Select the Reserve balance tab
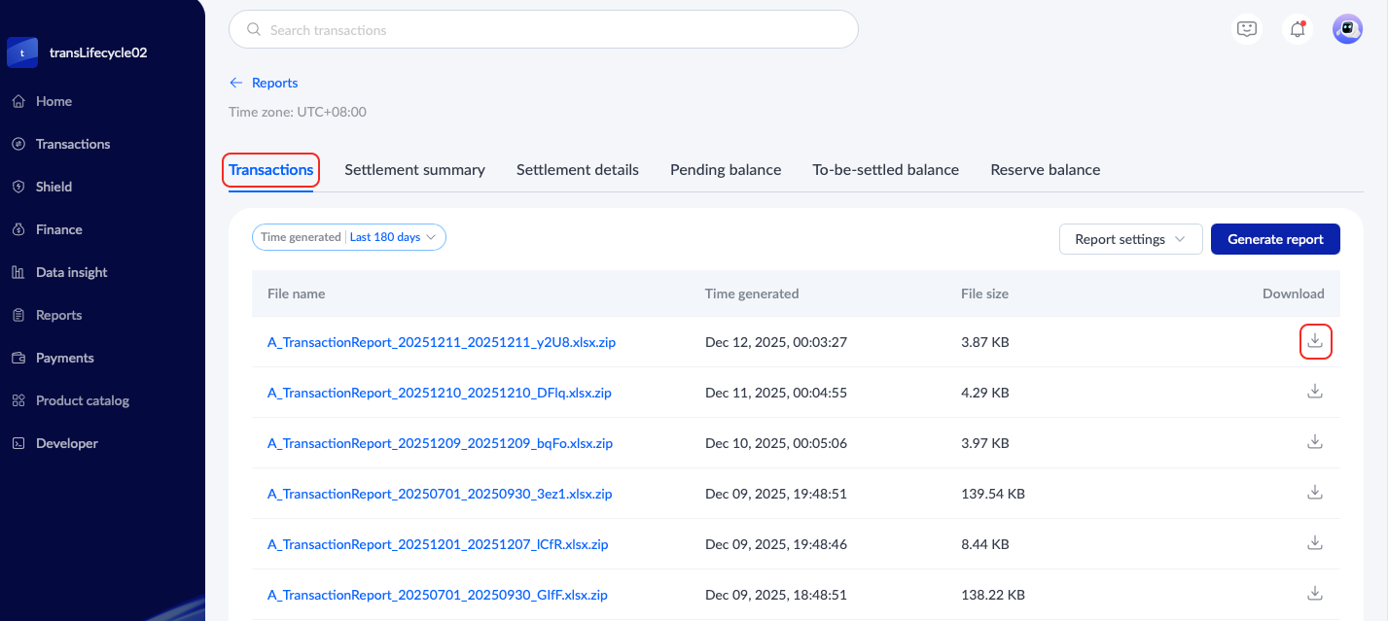The width and height of the screenshot is (1388, 621). coord(1045,170)
